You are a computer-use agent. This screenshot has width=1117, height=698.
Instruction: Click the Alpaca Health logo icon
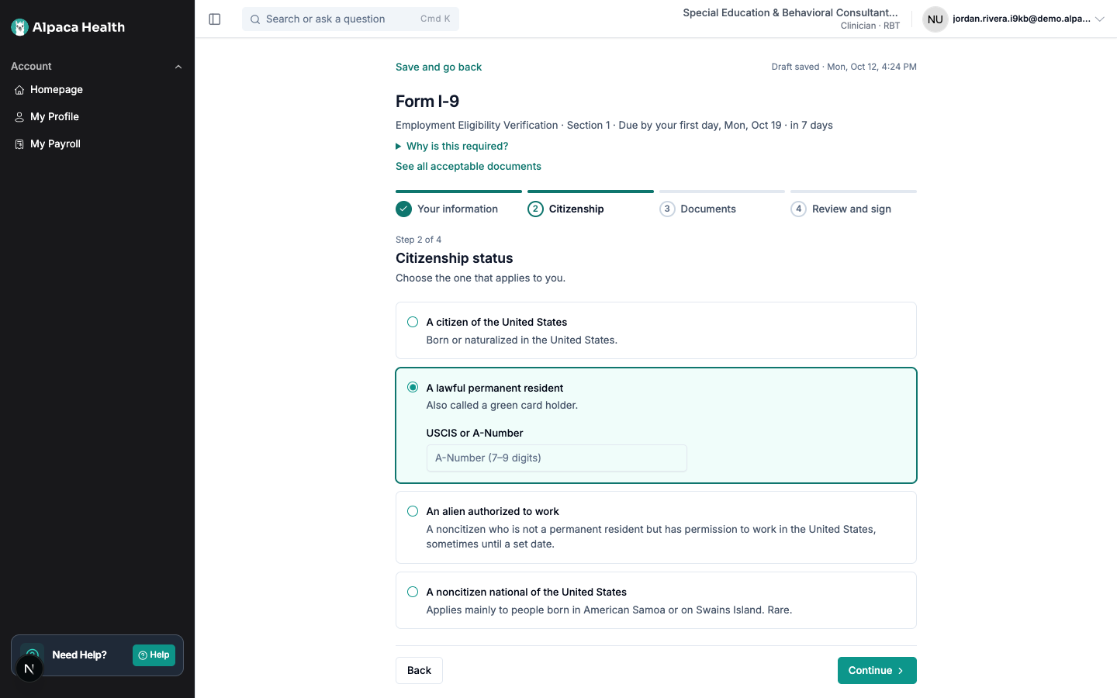point(19,27)
